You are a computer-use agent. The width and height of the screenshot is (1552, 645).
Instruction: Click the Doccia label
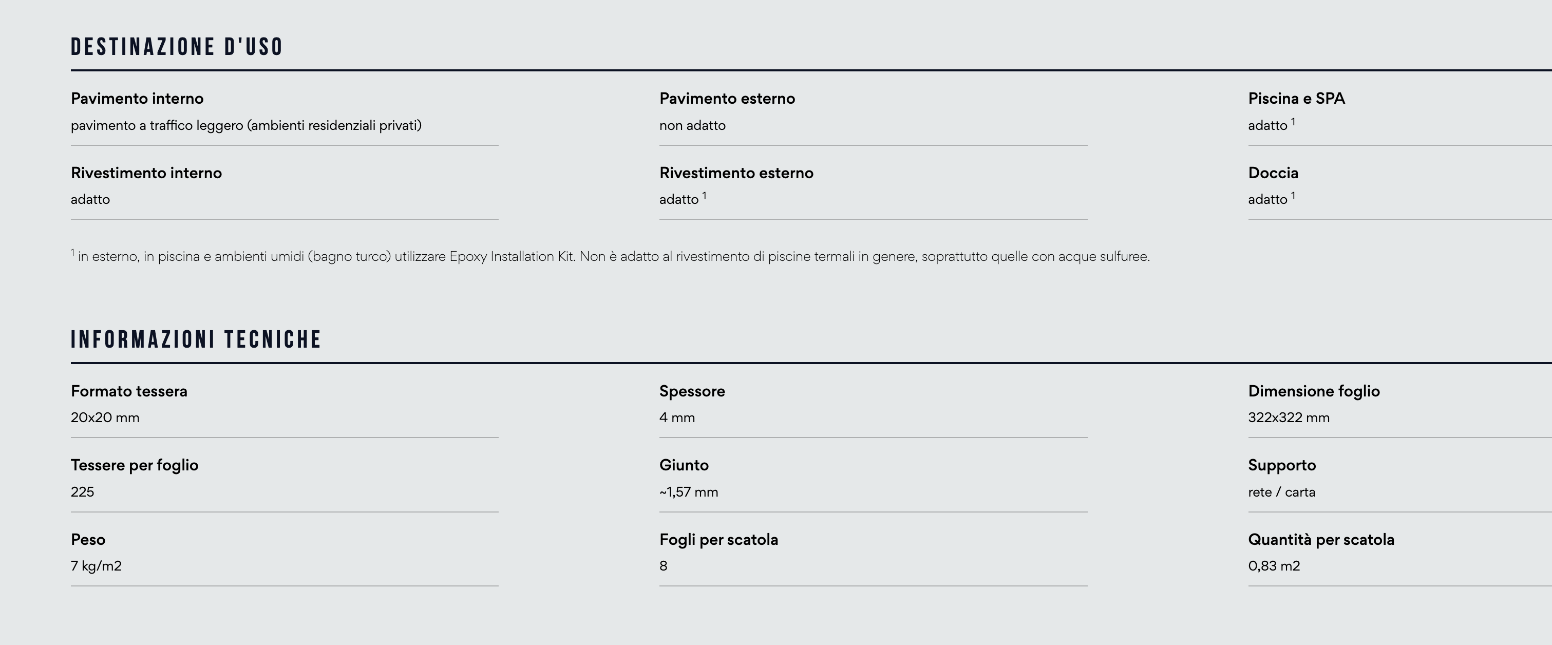click(x=1273, y=173)
